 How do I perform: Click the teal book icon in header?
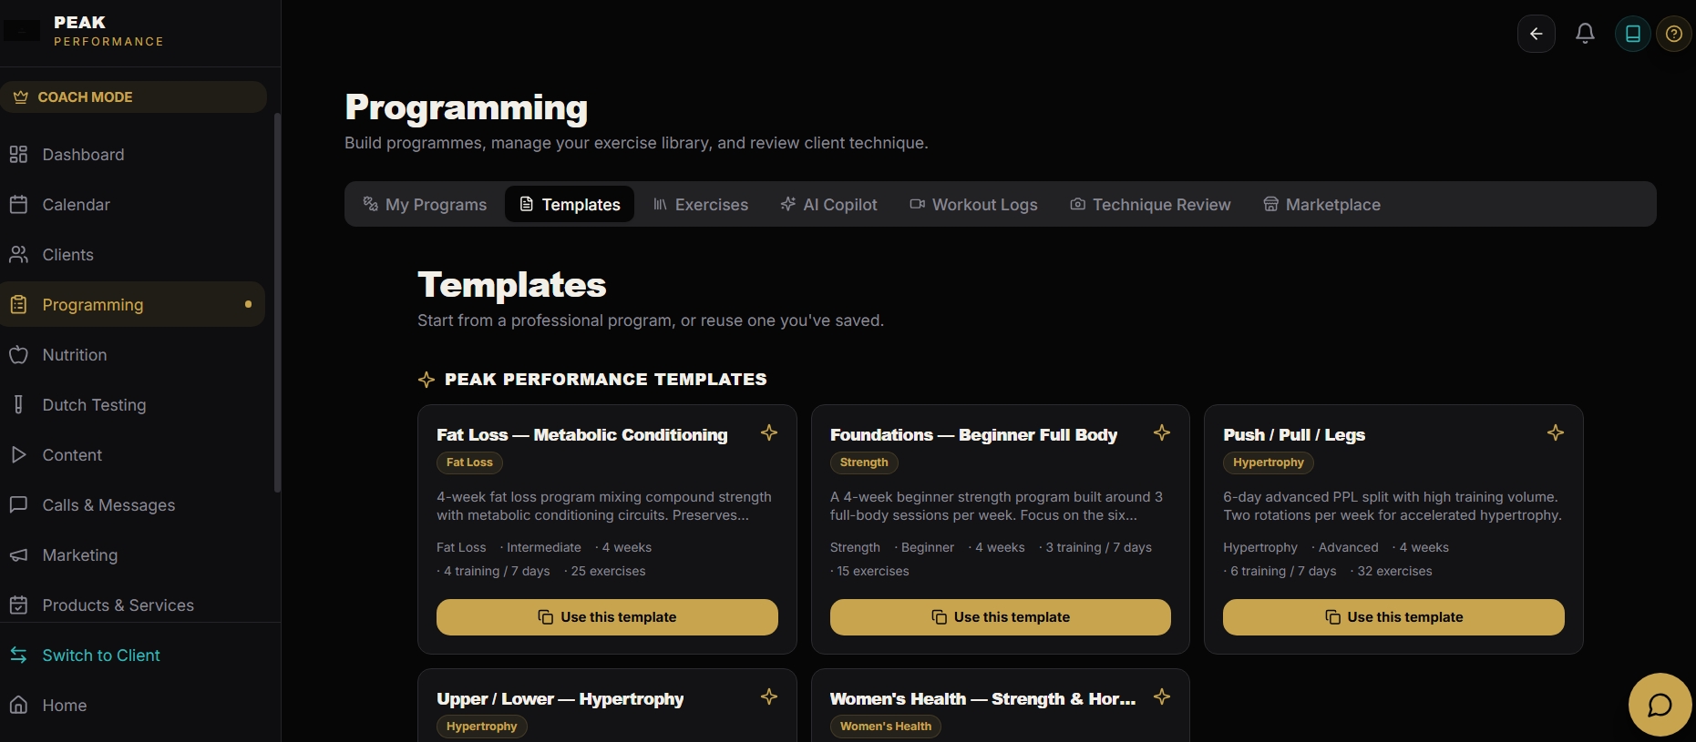tap(1632, 34)
